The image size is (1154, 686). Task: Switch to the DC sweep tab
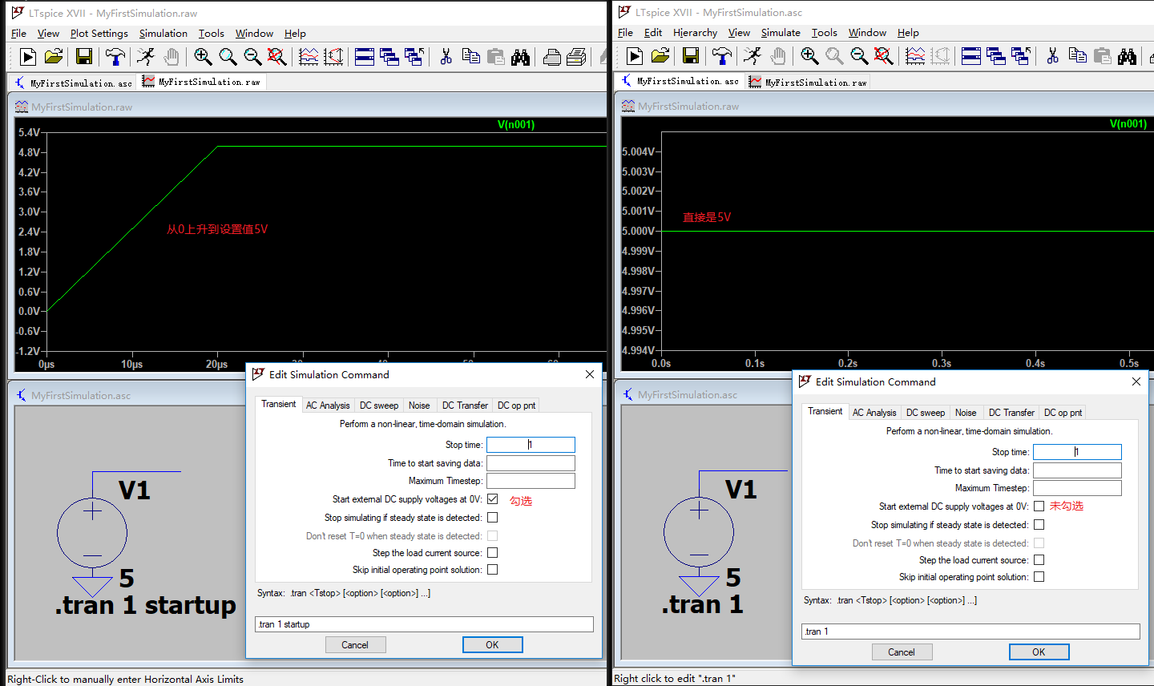[379, 405]
